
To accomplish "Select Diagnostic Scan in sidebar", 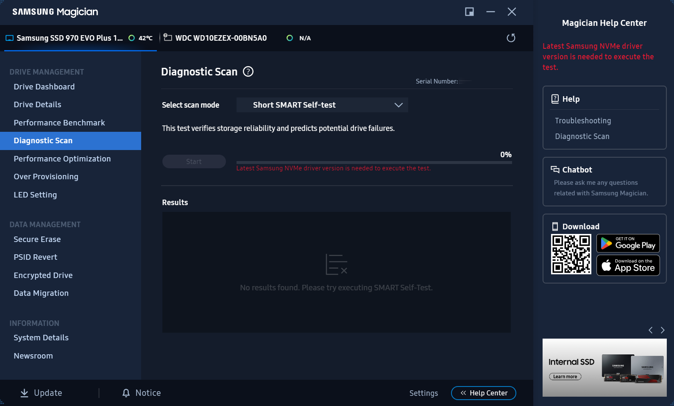I will [x=70, y=141].
